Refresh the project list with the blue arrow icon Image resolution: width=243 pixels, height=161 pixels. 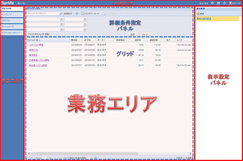(x=77, y=14)
